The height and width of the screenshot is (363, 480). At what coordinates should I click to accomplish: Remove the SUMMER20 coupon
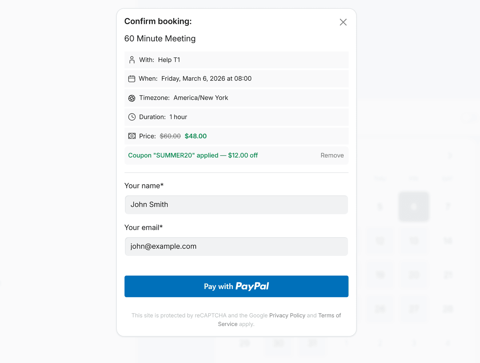click(332, 155)
